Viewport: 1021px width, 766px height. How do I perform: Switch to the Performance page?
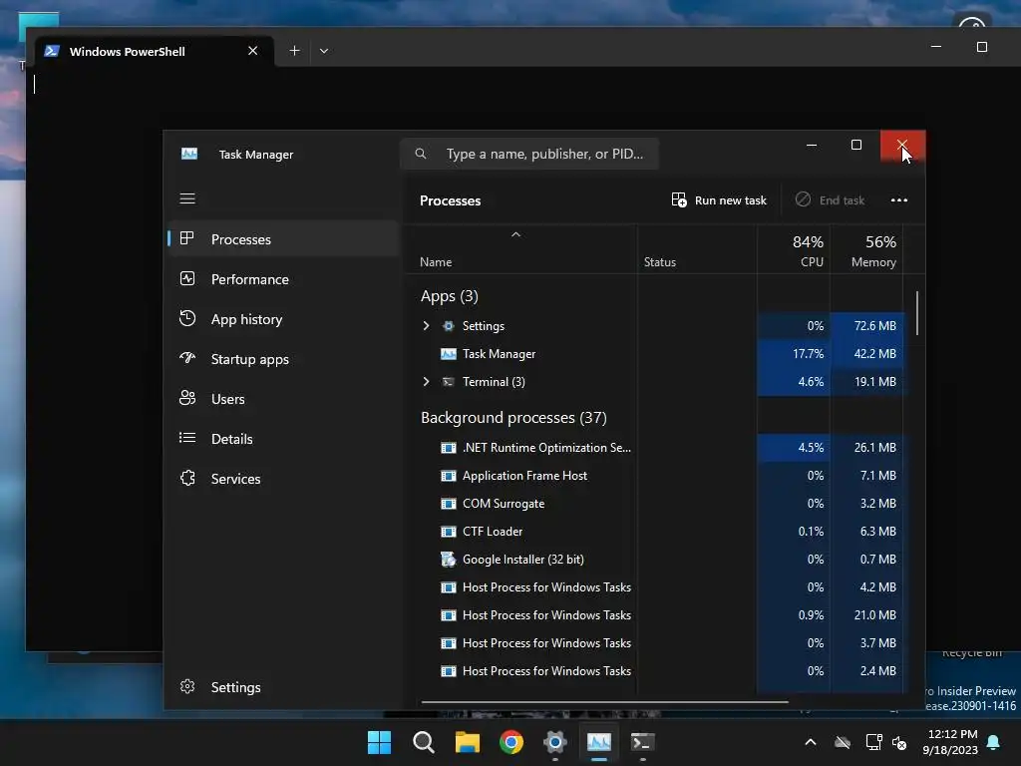point(283,279)
